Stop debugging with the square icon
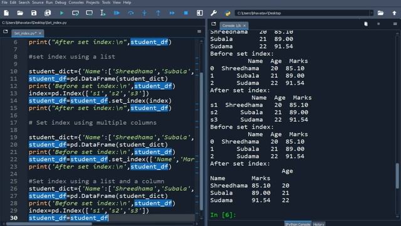This screenshot has height=226, width=401. click(x=186, y=13)
